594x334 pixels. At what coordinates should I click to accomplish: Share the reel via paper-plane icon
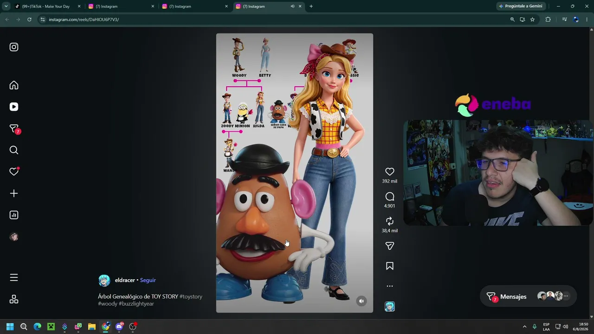(x=390, y=246)
